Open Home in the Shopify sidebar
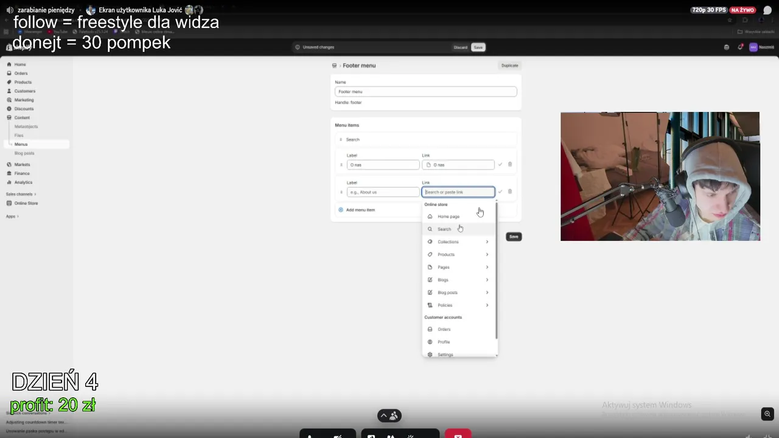Viewport: 779px width, 438px height. coord(20,64)
